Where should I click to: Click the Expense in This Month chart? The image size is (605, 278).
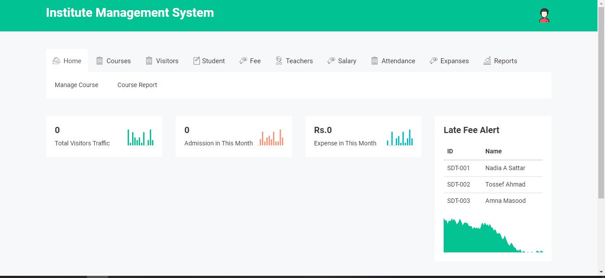pyautogui.click(x=400, y=137)
